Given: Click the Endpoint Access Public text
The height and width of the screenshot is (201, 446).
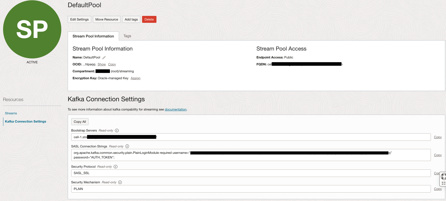Looking at the screenshot, I should click(275, 57).
